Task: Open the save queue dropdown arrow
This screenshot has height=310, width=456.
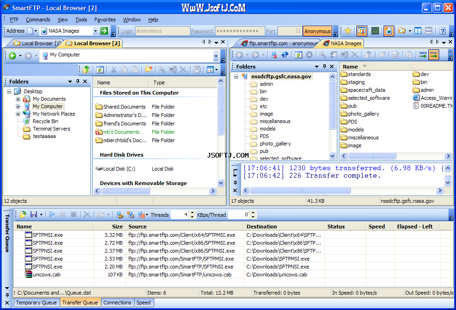Action: 41,215
